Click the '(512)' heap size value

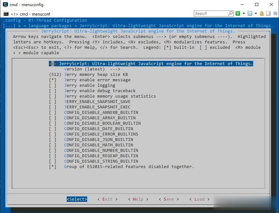point(55,75)
